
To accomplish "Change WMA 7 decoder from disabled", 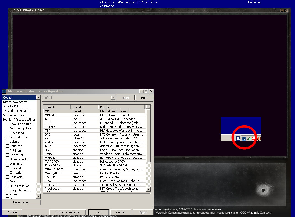I will point(85,154).
